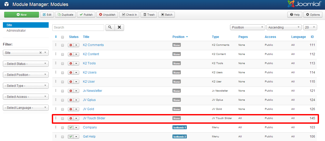Toggle unpublished status icon for K2 Comments

click(x=71, y=45)
